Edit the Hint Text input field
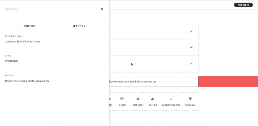 (54, 81)
